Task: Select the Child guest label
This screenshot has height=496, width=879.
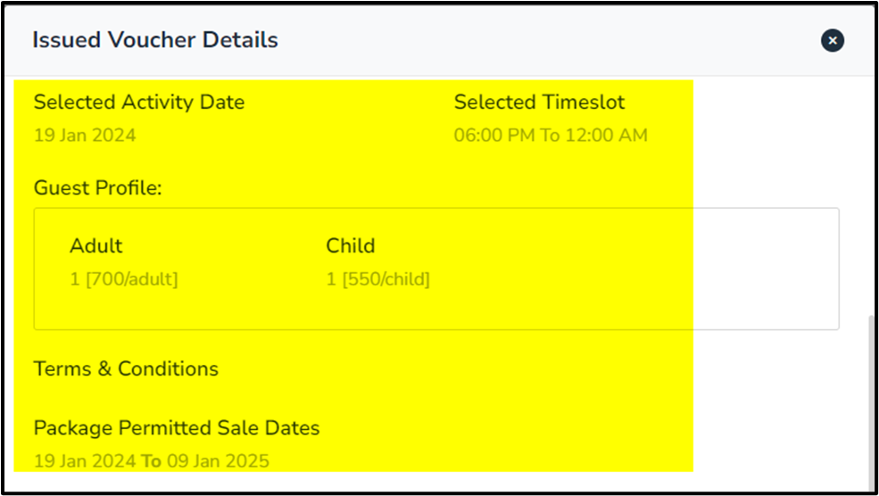Action: click(350, 246)
